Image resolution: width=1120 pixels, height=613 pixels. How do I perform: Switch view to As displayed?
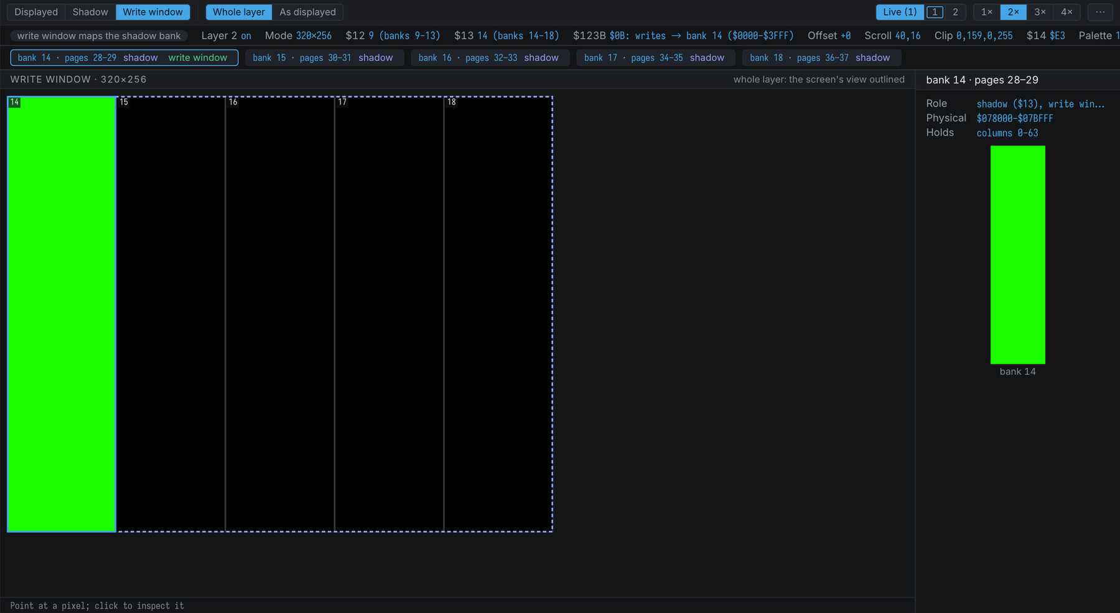coord(307,12)
